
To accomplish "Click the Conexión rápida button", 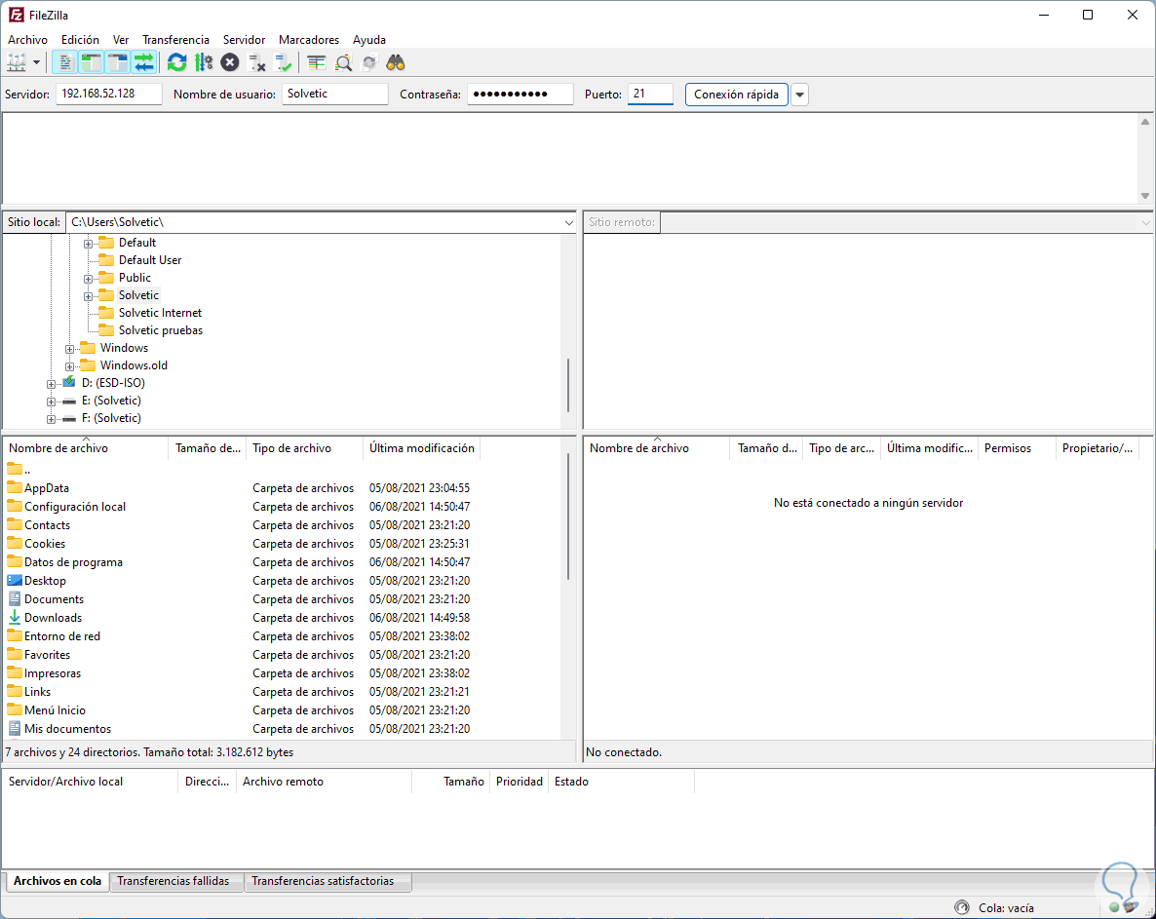I will coord(737,95).
